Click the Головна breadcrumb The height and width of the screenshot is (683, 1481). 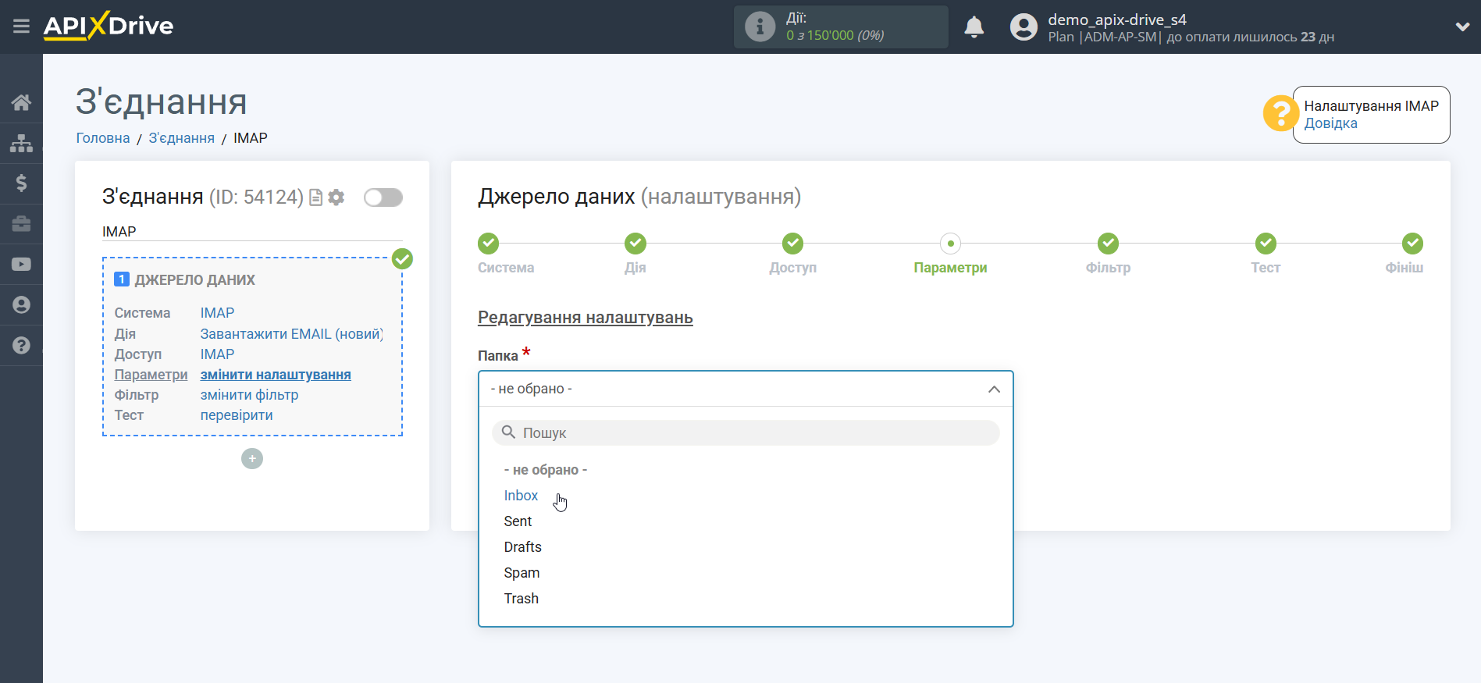pos(103,138)
